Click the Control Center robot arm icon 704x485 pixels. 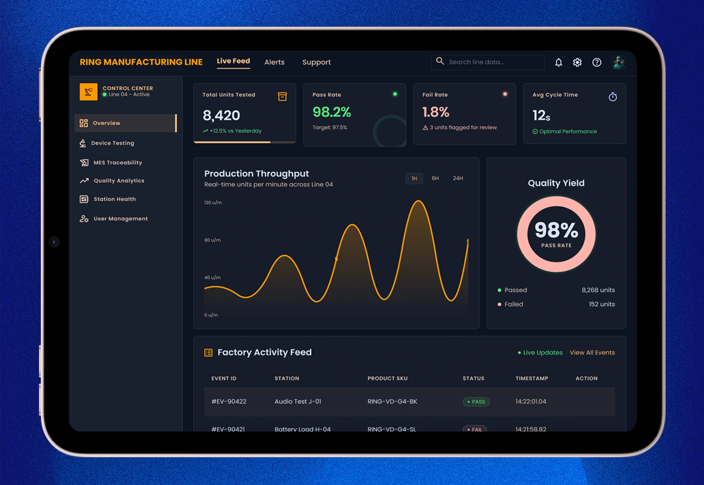88,92
